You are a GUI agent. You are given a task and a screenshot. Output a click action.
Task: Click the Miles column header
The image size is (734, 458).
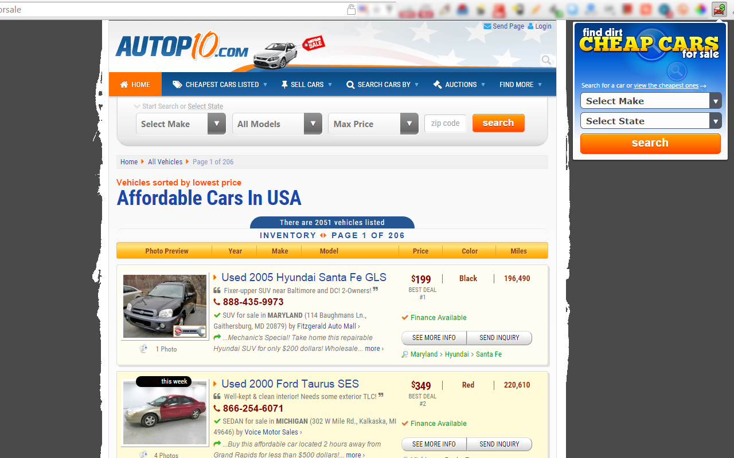519,251
